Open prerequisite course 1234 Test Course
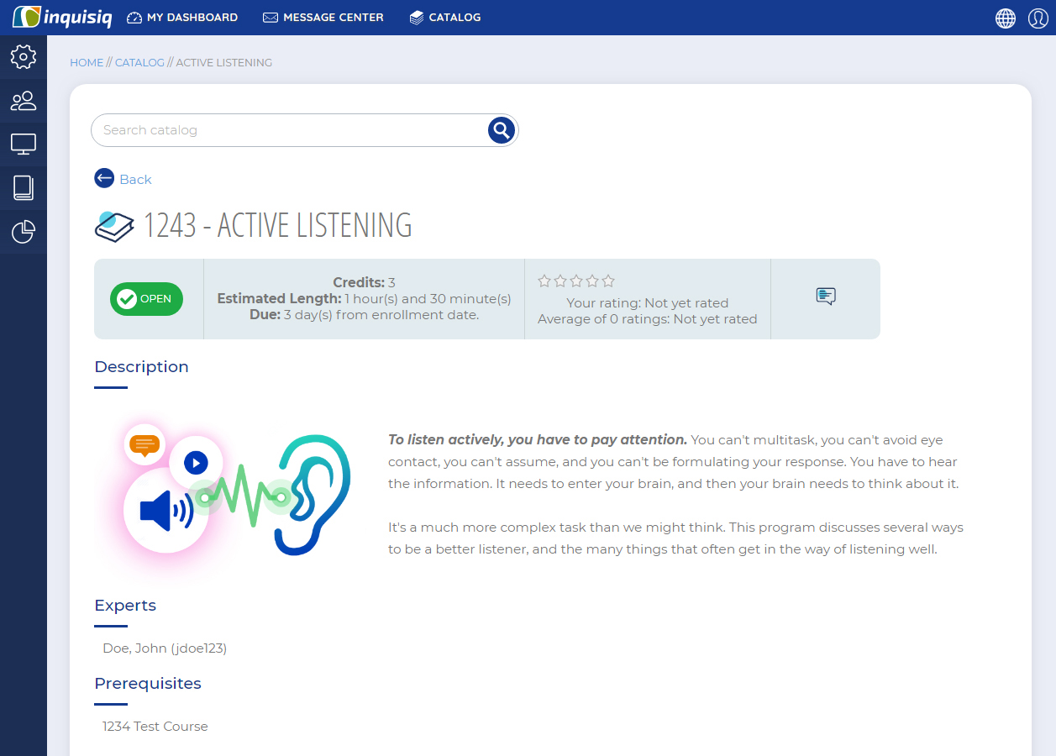 tap(155, 726)
